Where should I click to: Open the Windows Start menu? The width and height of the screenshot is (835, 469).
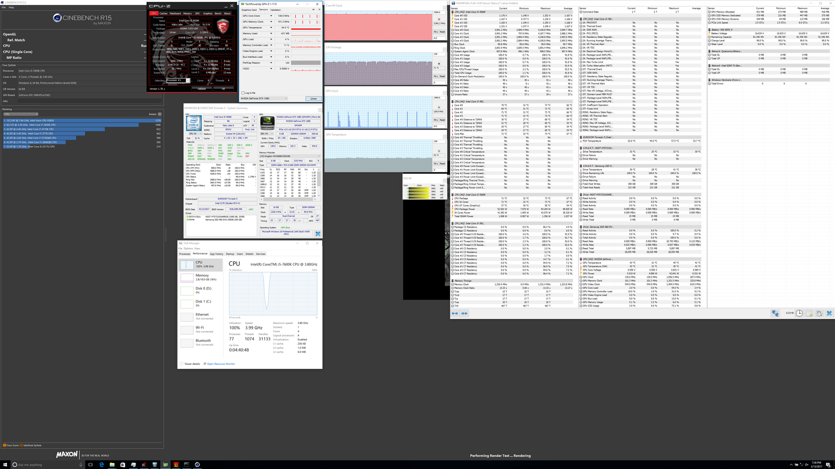(x=5, y=464)
